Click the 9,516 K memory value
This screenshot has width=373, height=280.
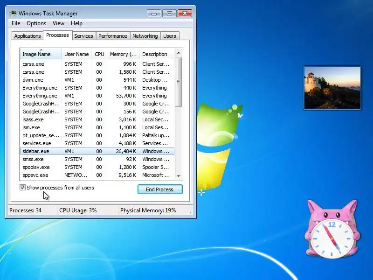click(127, 175)
